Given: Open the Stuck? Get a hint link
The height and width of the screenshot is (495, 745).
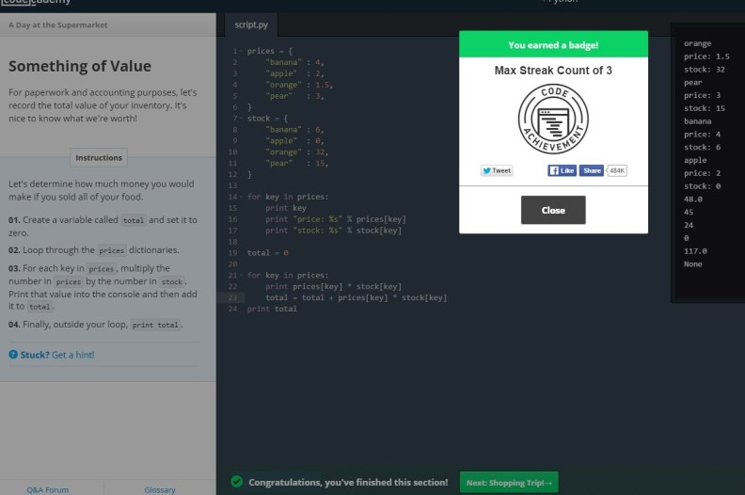Looking at the screenshot, I should (x=57, y=355).
